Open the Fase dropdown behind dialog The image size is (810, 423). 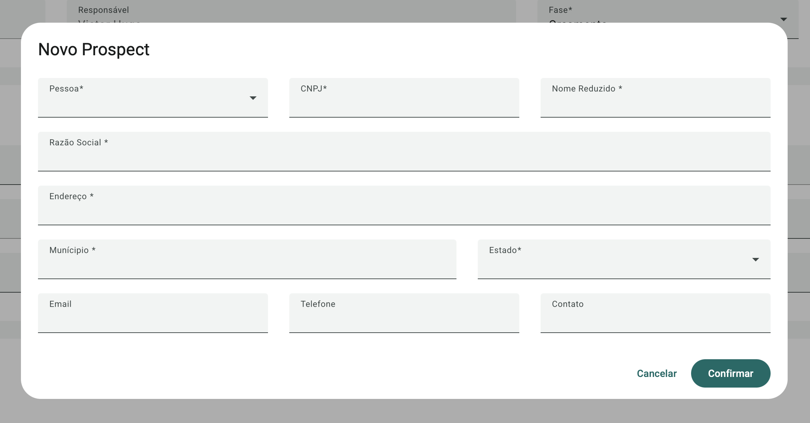point(783,19)
